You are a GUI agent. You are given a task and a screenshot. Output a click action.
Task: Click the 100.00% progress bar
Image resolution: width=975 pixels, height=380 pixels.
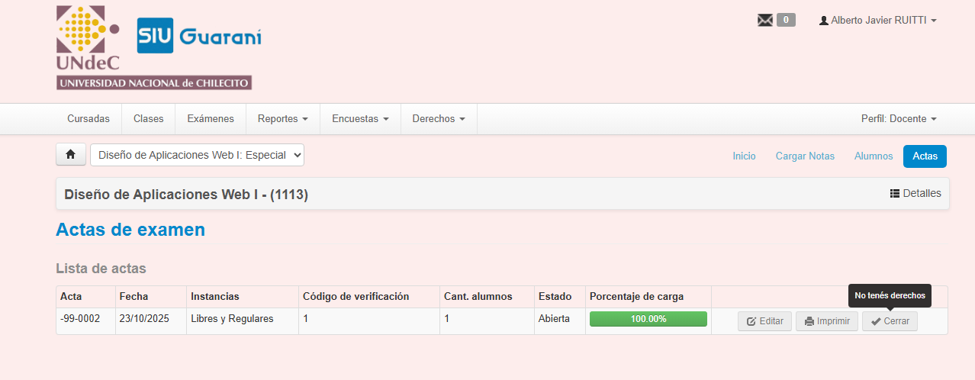coord(648,319)
